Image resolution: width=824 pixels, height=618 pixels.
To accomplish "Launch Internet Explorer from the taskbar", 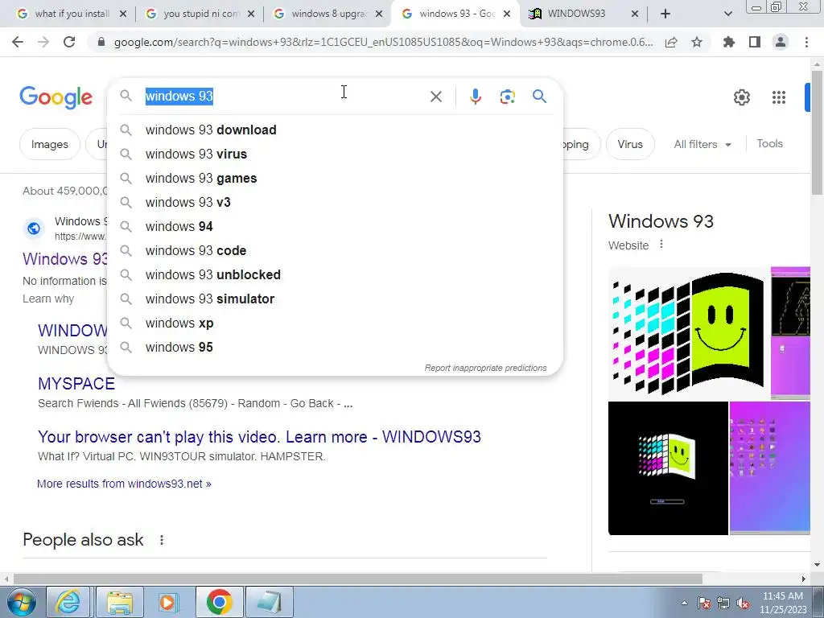I will (68, 602).
